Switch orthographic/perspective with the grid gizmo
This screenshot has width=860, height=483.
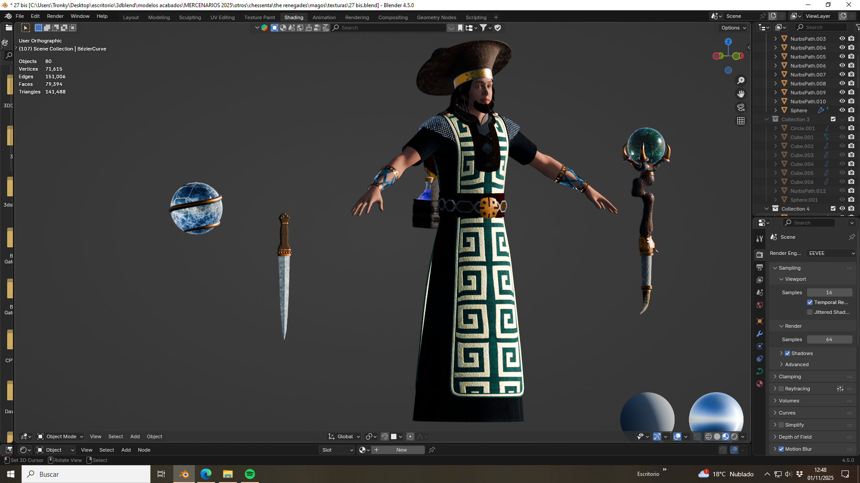pyautogui.click(x=741, y=121)
